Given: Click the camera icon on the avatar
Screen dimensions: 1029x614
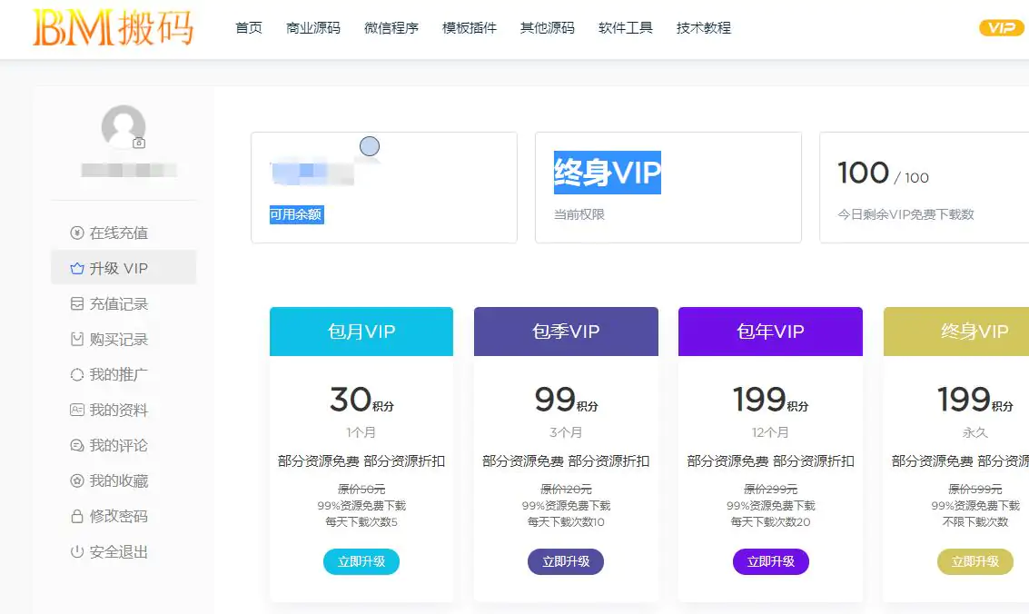Looking at the screenshot, I should (139, 143).
